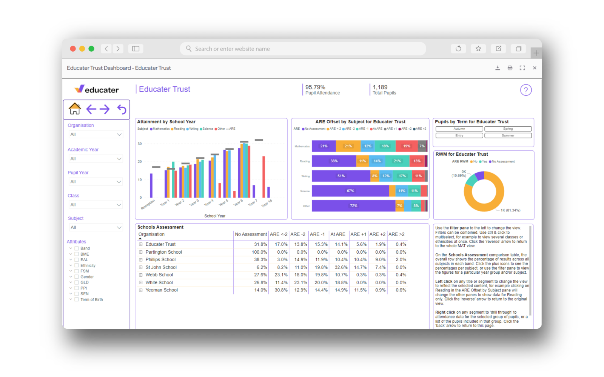Expand the Band attribute chevron
Image resolution: width=604 pixels, height=377 pixels.
pos(71,248)
